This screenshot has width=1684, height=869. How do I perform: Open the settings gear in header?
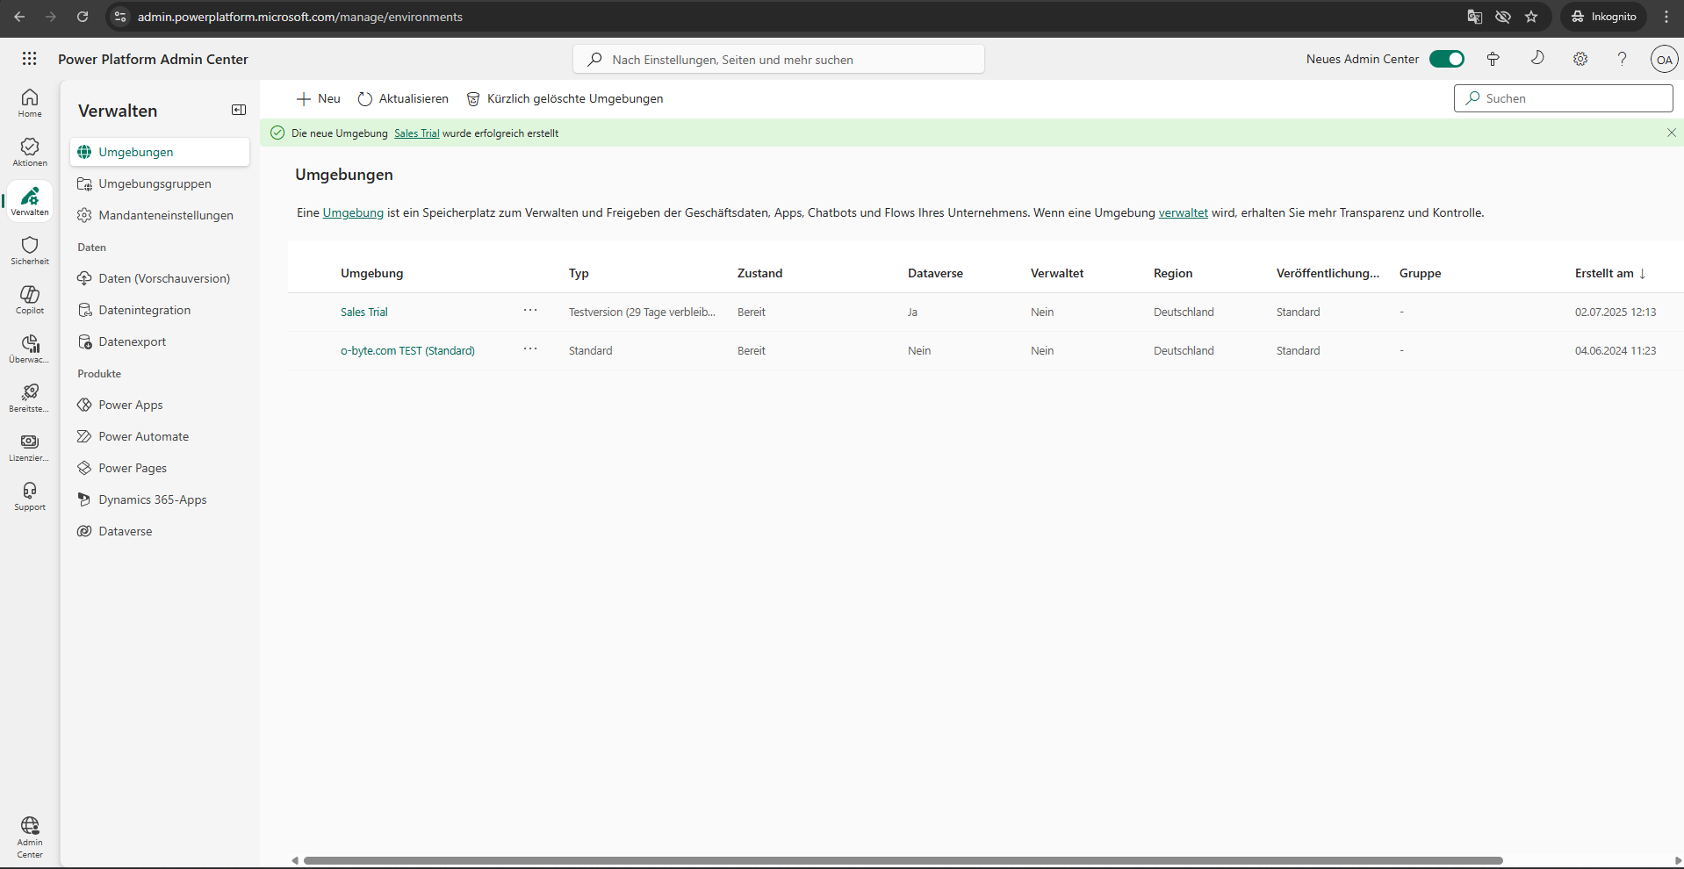(1580, 59)
